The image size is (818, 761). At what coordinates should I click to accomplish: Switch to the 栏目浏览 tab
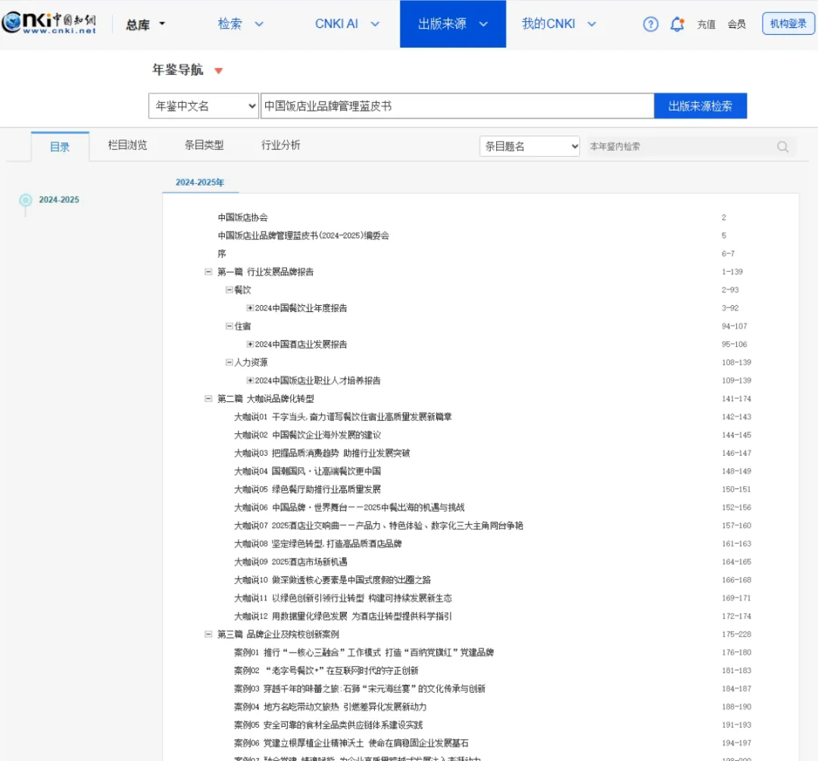(x=126, y=145)
